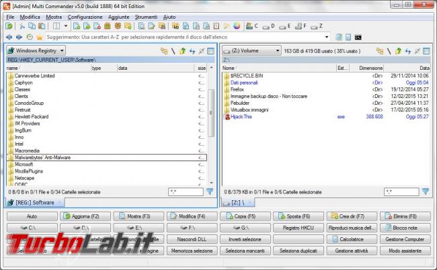
Task: Click the right panel filter input field
Action: [401, 192]
